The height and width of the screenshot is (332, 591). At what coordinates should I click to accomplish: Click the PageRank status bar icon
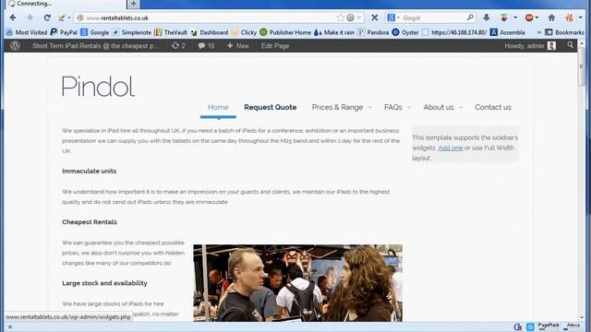click(x=549, y=326)
